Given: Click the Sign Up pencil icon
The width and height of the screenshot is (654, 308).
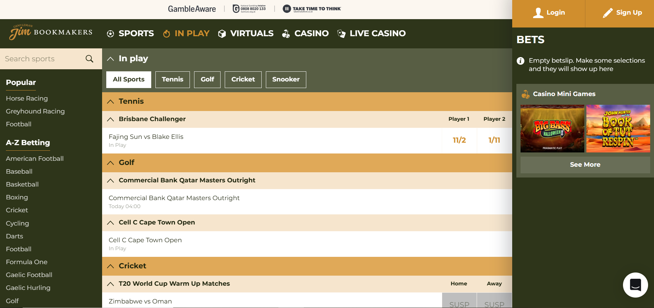Looking at the screenshot, I should click(608, 13).
